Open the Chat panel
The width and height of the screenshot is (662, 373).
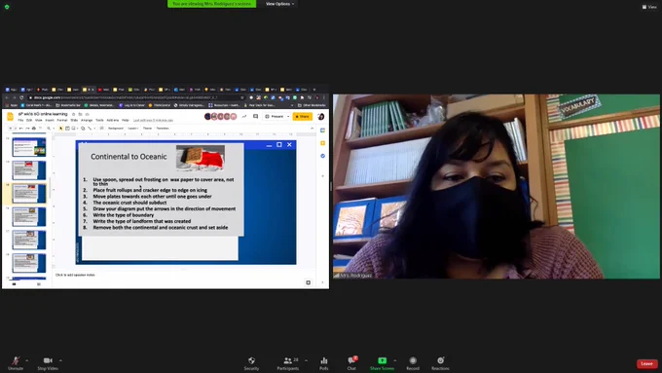coord(351,363)
